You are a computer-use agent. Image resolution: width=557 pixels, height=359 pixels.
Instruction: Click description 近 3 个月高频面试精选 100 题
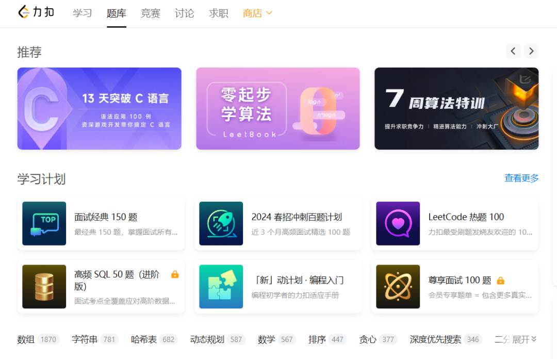[x=301, y=232]
